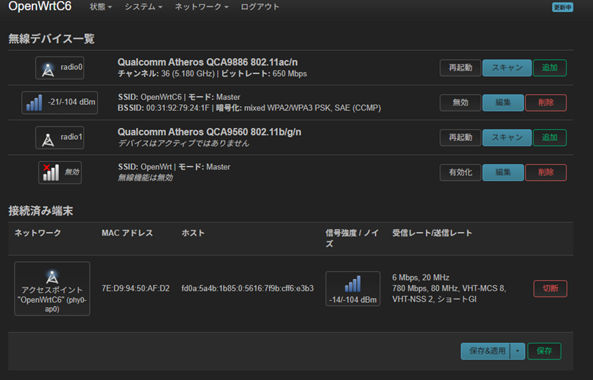Image resolution: width=593 pixels, height=380 pixels.
Task: Click the Qualcomm Atheros QCA9560 802.11b/g/n title
Action: [209, 132]
